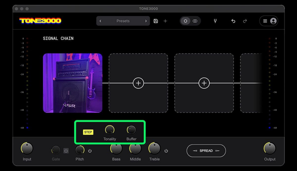Viewport: 297px width, 171px height.
Task: Click the redo arrow icon
Action: 245,21
